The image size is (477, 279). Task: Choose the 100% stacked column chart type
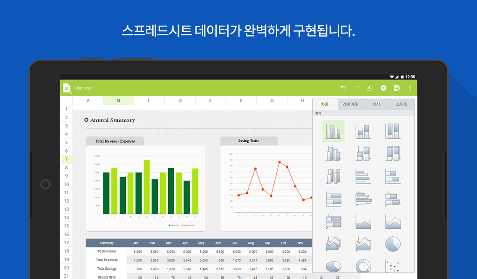click(393, 131)
